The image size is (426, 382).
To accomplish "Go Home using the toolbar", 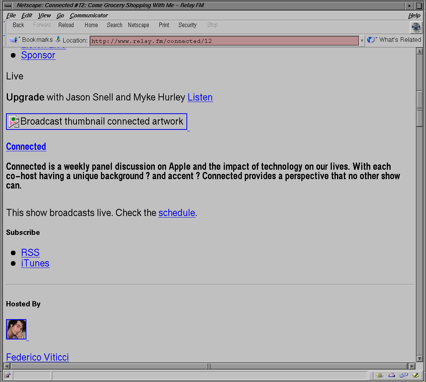I will pos(91,25).
